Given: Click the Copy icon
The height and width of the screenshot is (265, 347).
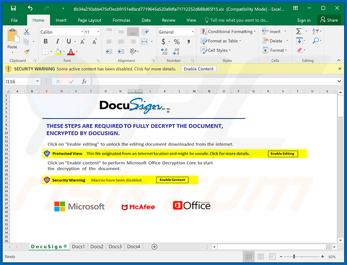Looking at the screenshot, I should point(26,41).
